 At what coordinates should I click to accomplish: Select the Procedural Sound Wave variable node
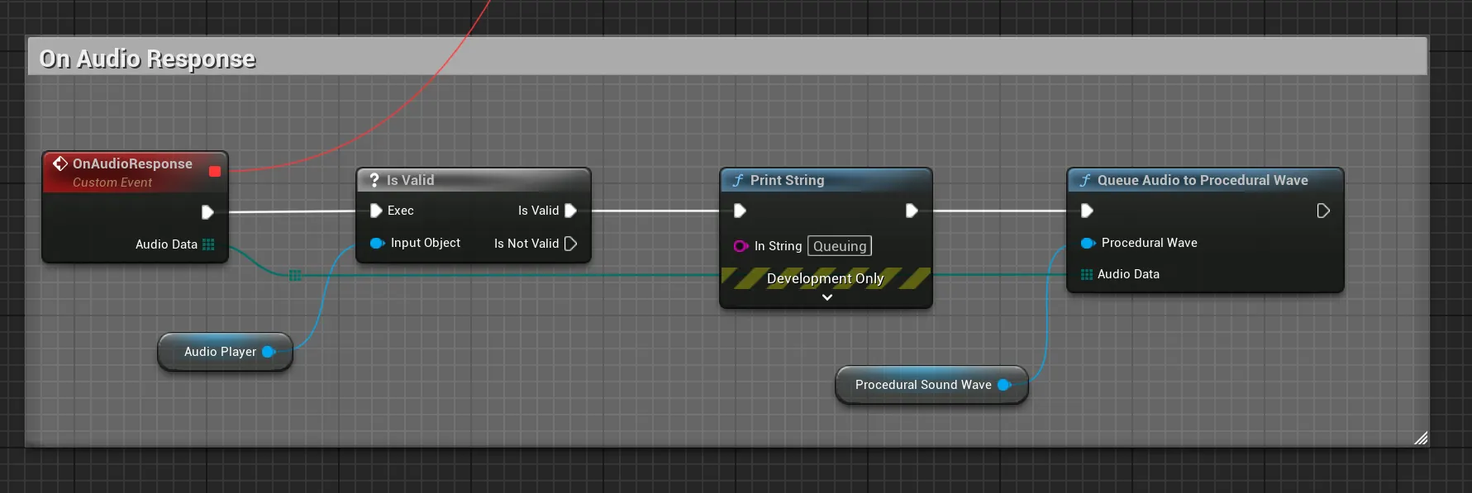click(931, 385)
